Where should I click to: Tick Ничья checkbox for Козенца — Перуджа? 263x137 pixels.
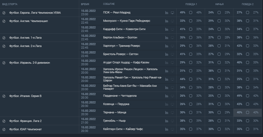pyautogui.click(x=219, y=104)
